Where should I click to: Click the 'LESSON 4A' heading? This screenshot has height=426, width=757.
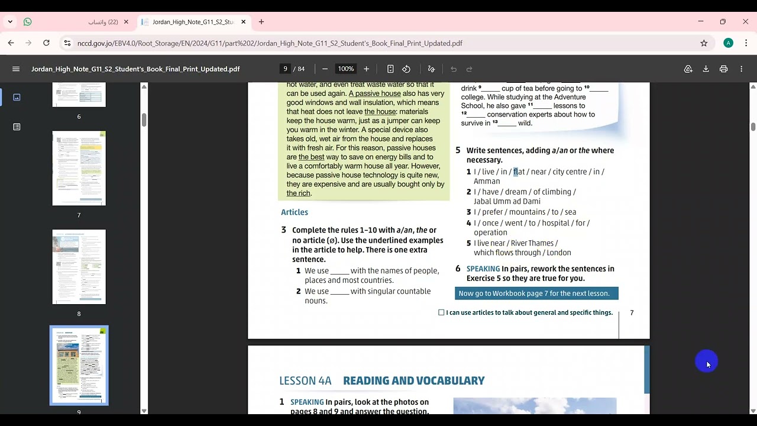tap(305, 380)
